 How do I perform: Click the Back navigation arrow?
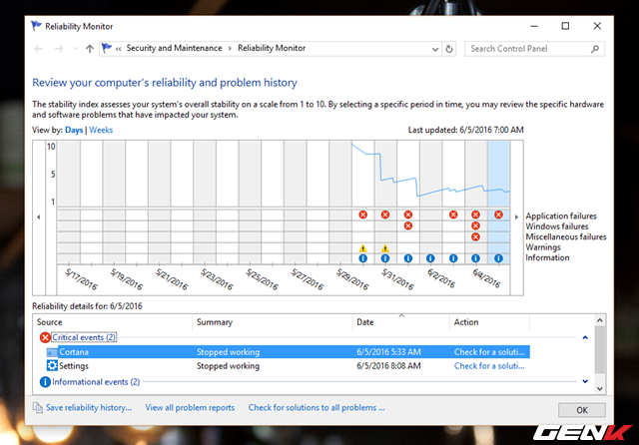[x=39, y=48]
